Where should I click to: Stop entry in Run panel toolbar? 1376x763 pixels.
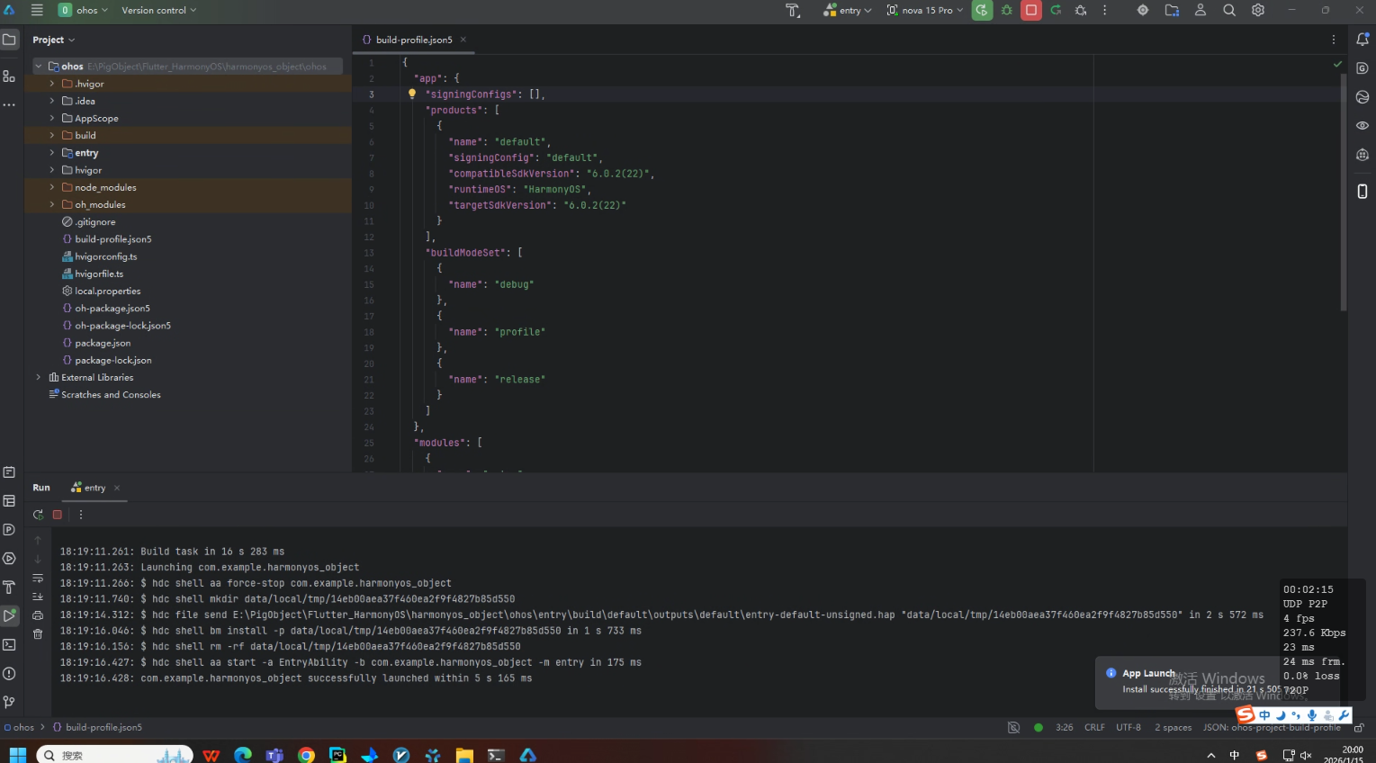point(58,515)
